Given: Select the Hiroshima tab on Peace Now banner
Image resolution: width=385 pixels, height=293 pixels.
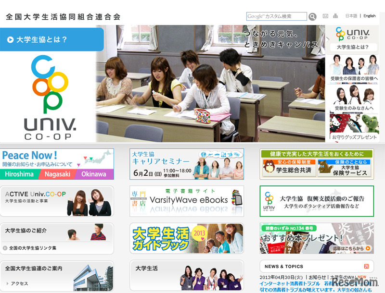Looking at the screenshot, I should coord(21,174).
